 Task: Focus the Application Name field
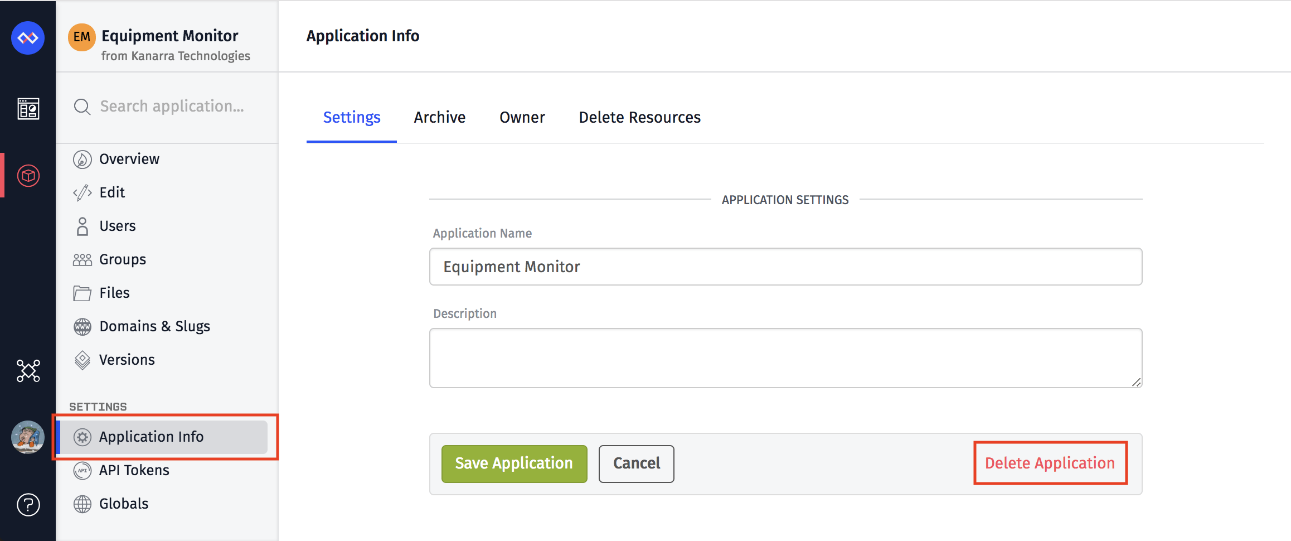pos(785,267)
